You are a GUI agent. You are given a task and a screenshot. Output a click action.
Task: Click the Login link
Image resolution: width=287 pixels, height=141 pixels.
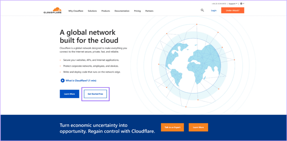coord(213,11)
